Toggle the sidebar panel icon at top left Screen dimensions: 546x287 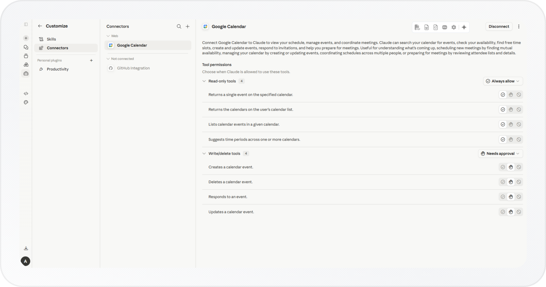pos(26,24)
